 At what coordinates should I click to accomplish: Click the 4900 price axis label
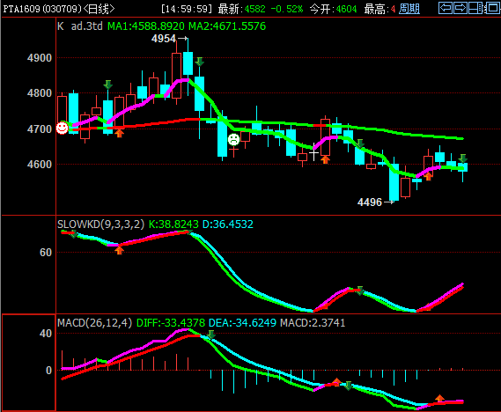(x=40, y=58)
